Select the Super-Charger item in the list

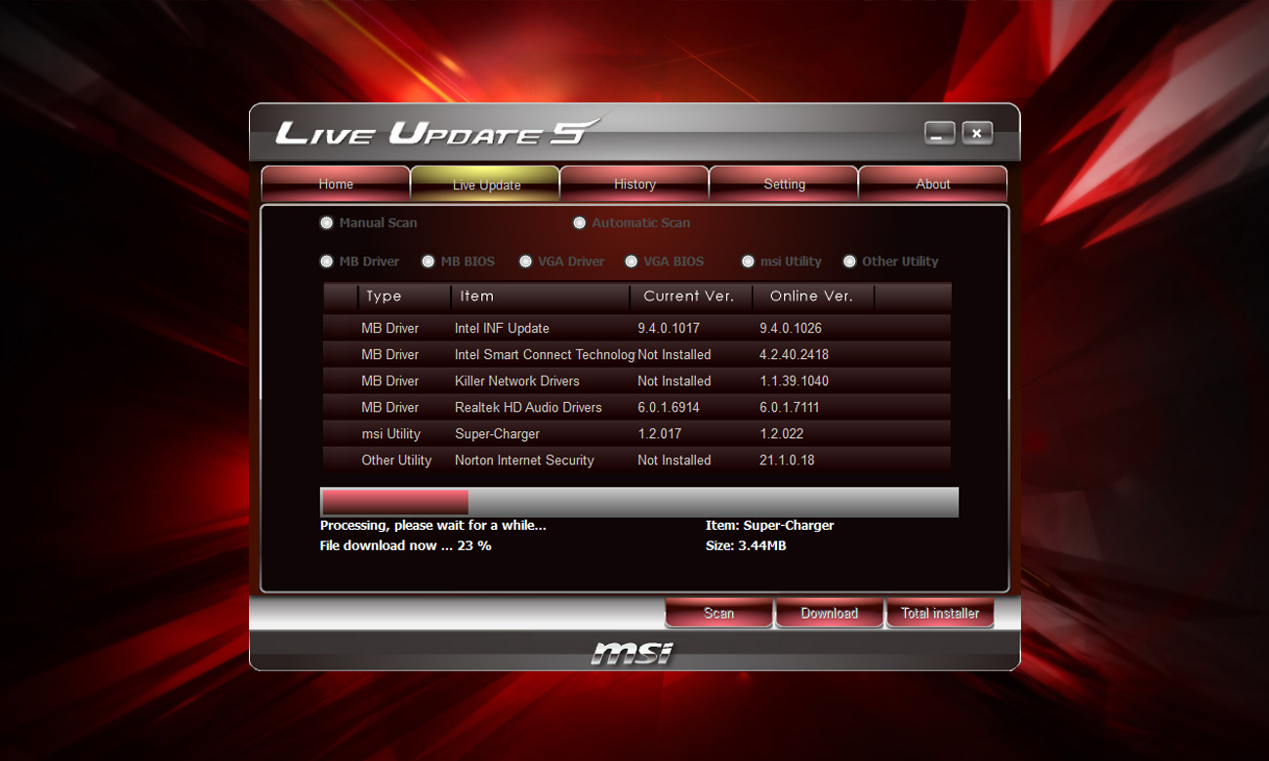tap(636, 433)
